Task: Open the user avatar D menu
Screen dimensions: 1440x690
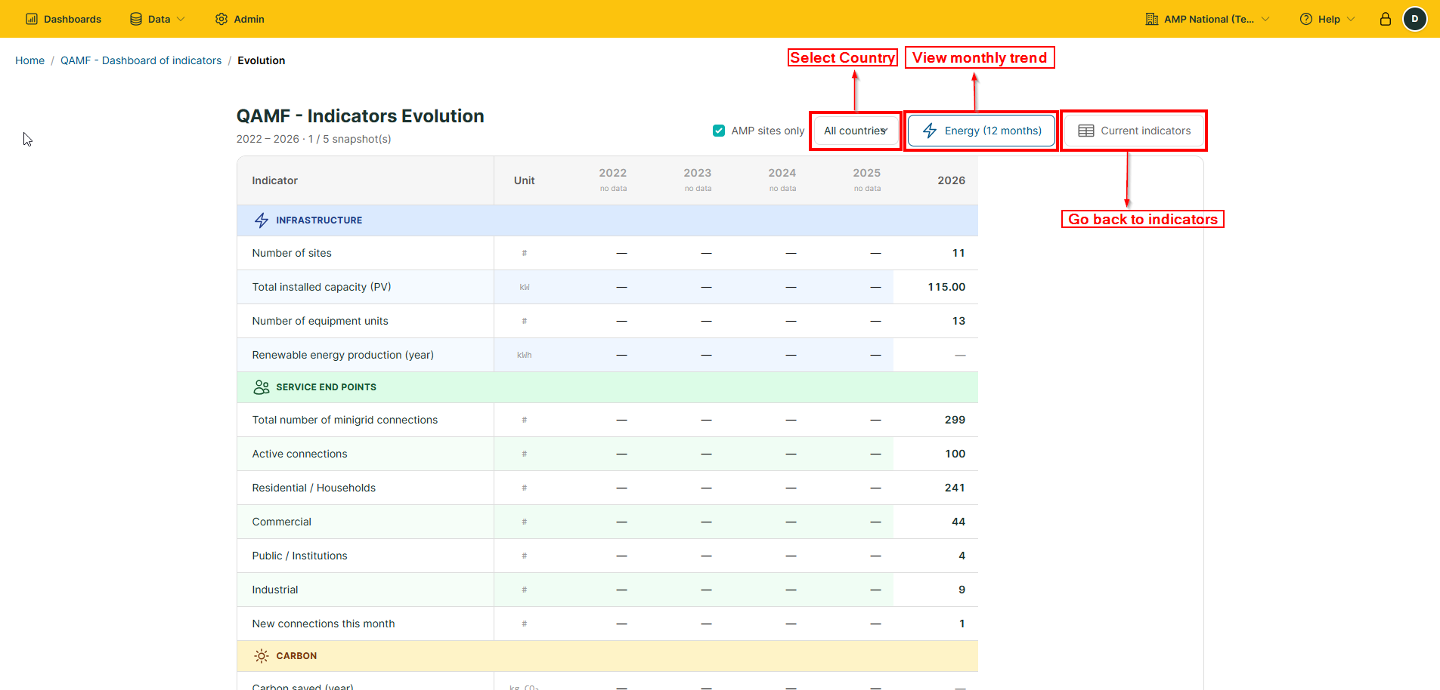Action: click(x=1415, y=19)
